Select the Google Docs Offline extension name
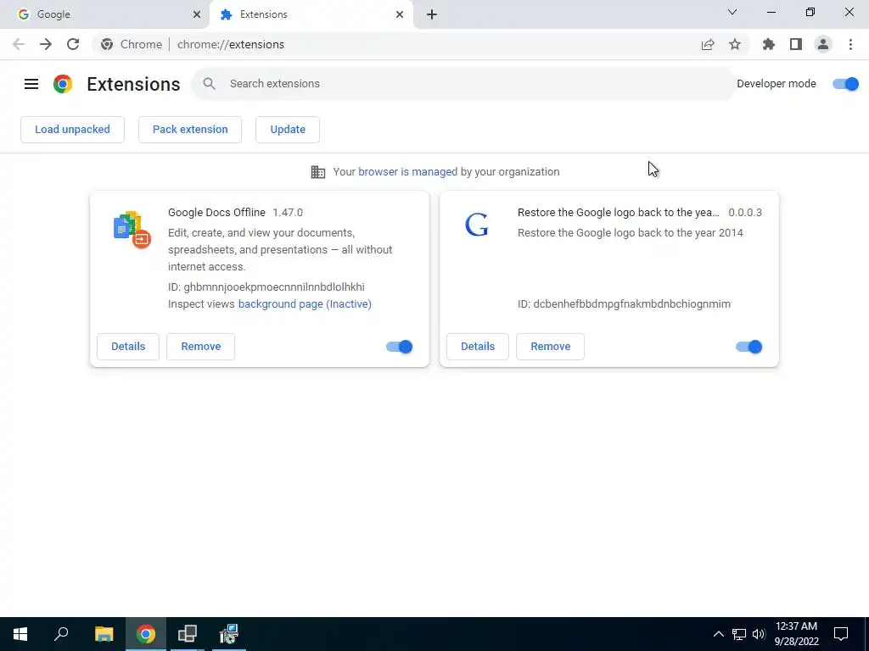This screenshot has width=869, height=651. pos(216,213)
